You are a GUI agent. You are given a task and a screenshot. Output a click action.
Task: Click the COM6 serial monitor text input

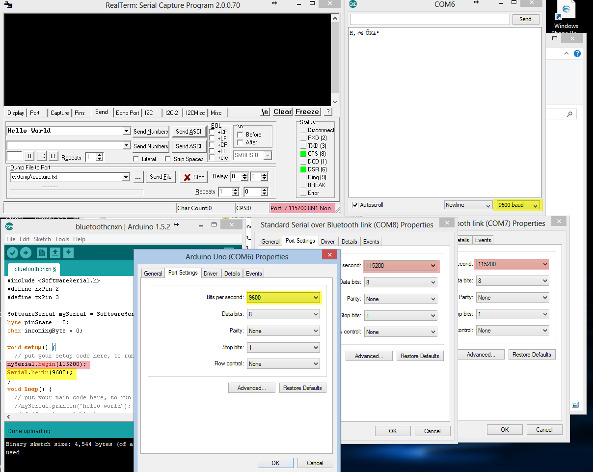click(430, 19)
